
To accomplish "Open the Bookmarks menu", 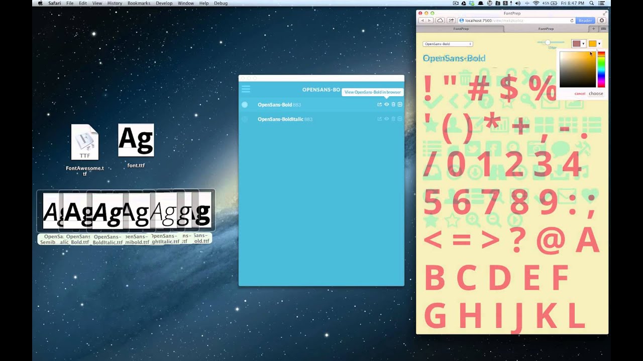I will (x=139, y=3).
